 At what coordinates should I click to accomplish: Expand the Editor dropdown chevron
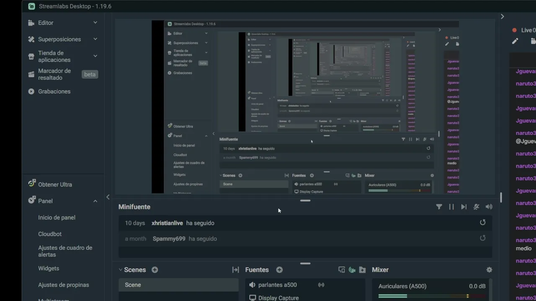pos(95,23)
